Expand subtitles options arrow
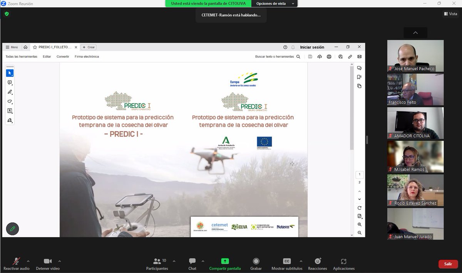The image size is (462, 273). pos(301,261)
